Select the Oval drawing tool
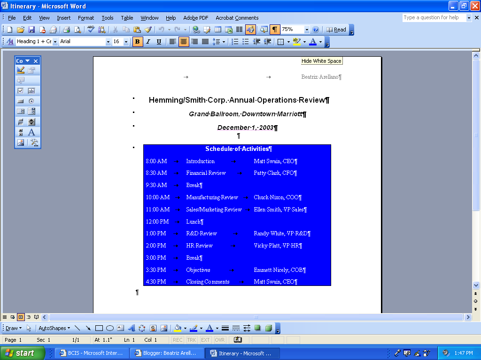 coord(110,328)
